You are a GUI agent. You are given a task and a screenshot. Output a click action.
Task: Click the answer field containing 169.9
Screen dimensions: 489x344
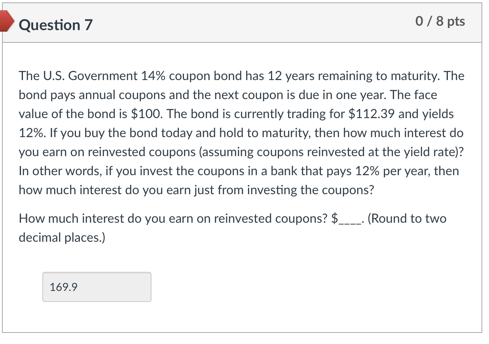(x=97, y=287)
